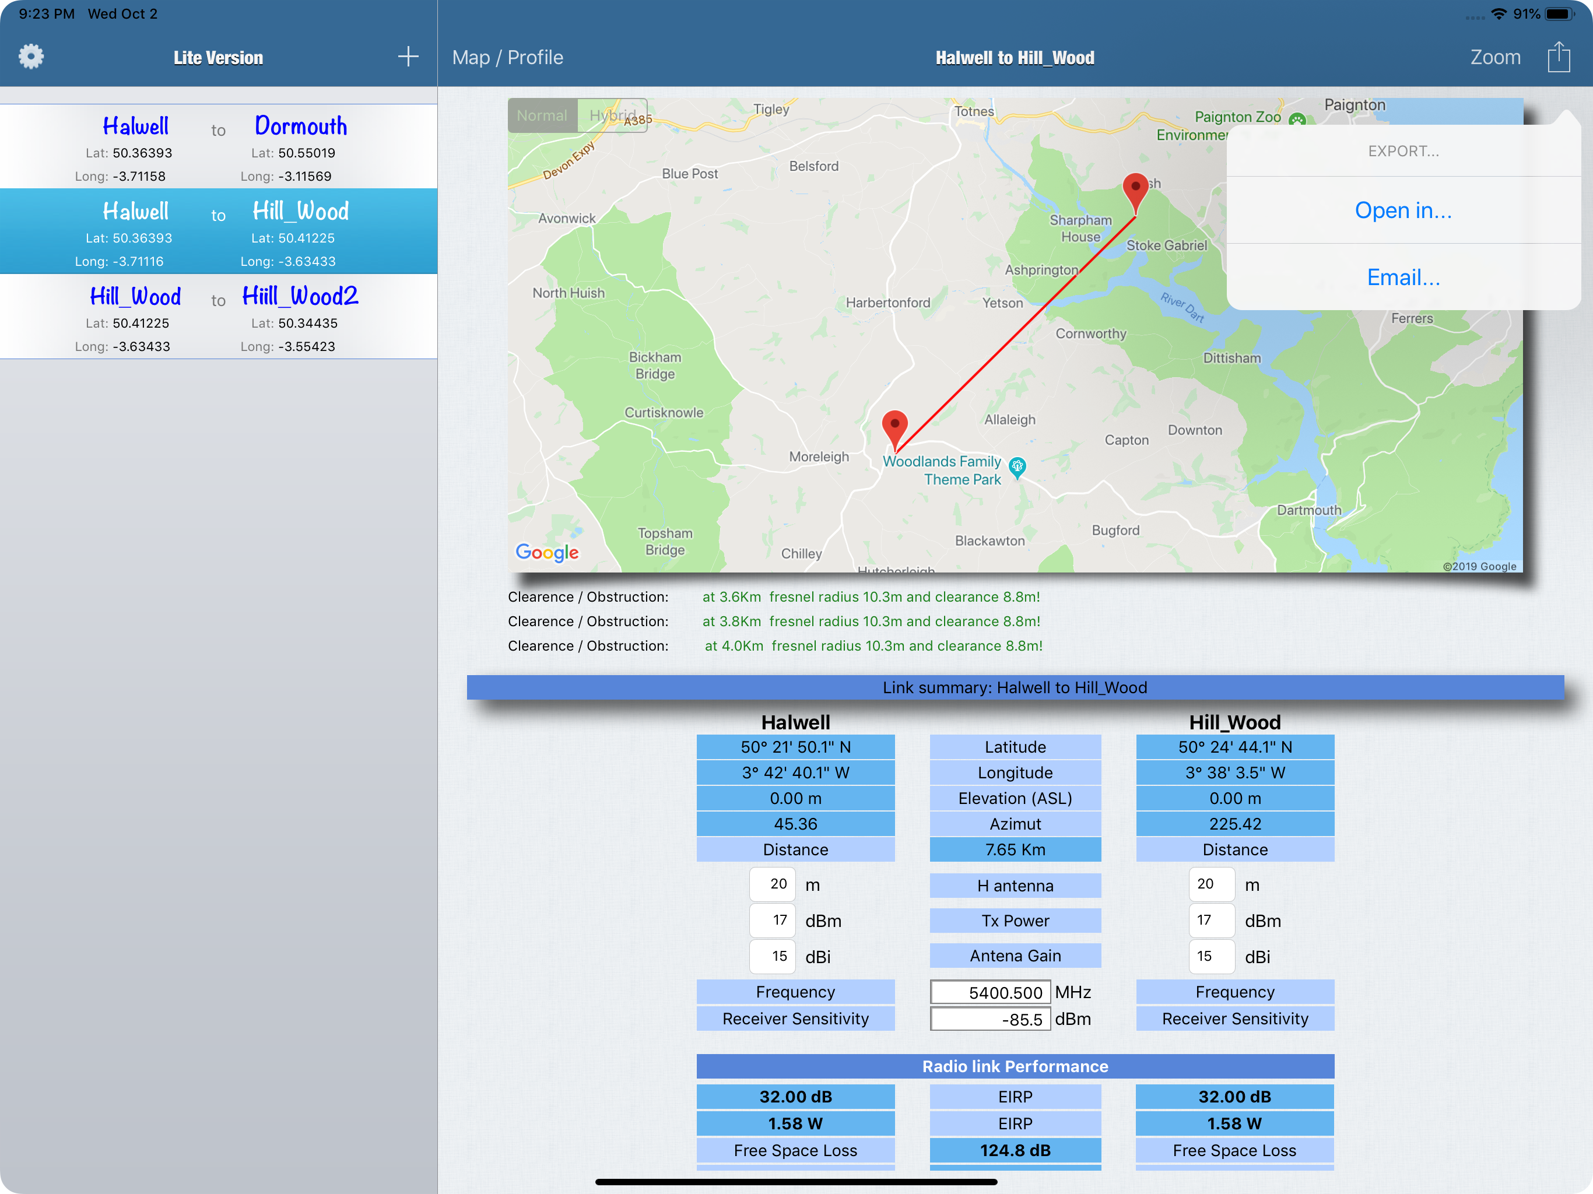Click the Lite Version title
1593x1194 pixels.
click(218, 58)
